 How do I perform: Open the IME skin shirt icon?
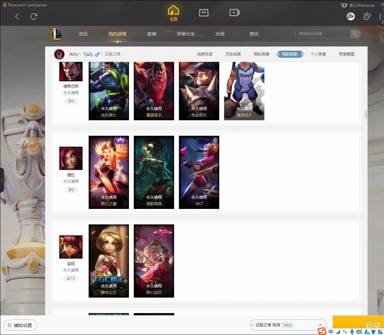(373, 332)
